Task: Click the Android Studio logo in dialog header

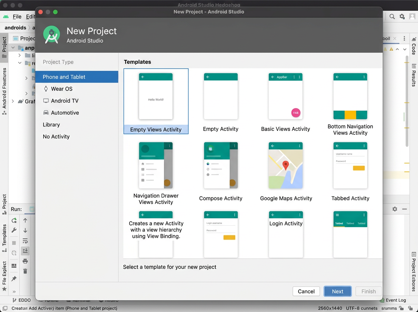Action: pos(52,35)
